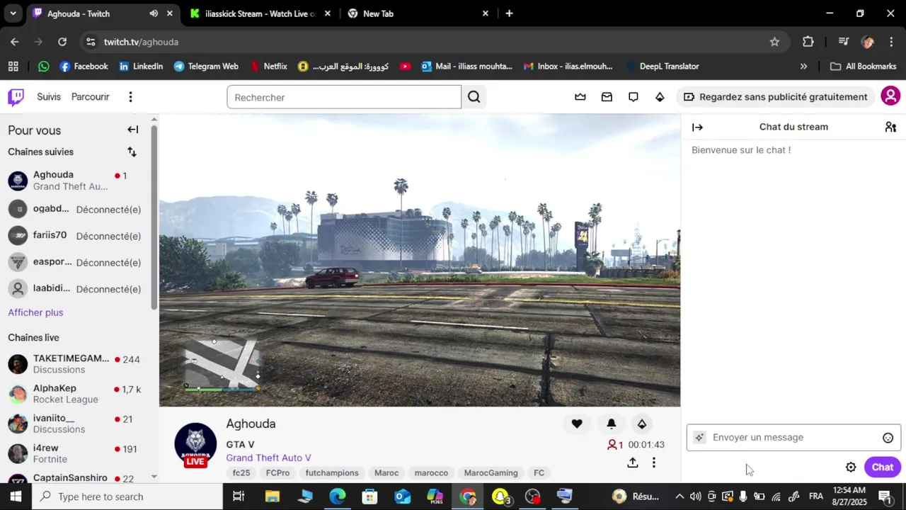Focus the Rechercher search field

(344, 97)
